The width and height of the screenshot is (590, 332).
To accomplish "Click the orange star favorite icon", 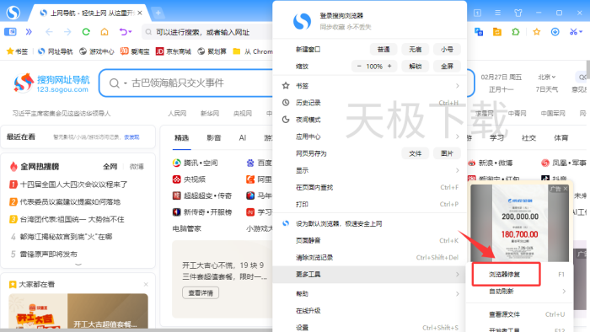I will point(537,32).
